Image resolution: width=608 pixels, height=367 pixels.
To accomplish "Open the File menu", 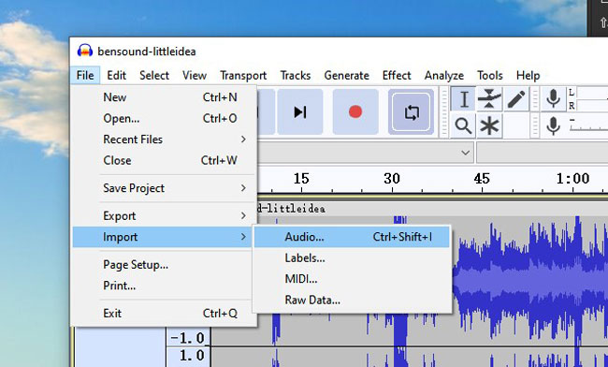I will tap(85, 75).
